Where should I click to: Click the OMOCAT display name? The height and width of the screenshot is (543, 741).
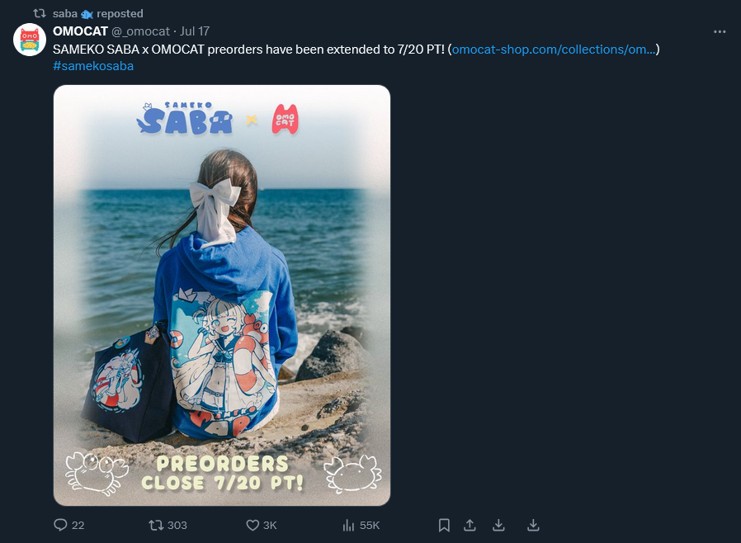(80, 31)
